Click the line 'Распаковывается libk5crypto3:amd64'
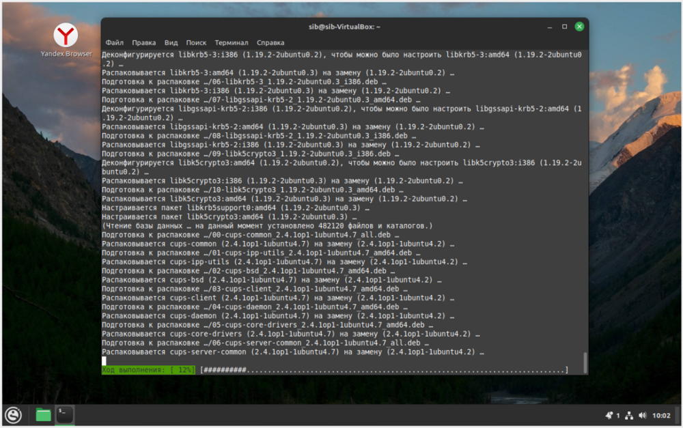The height and width of the screenshot is (428, 683). point(284,199)
